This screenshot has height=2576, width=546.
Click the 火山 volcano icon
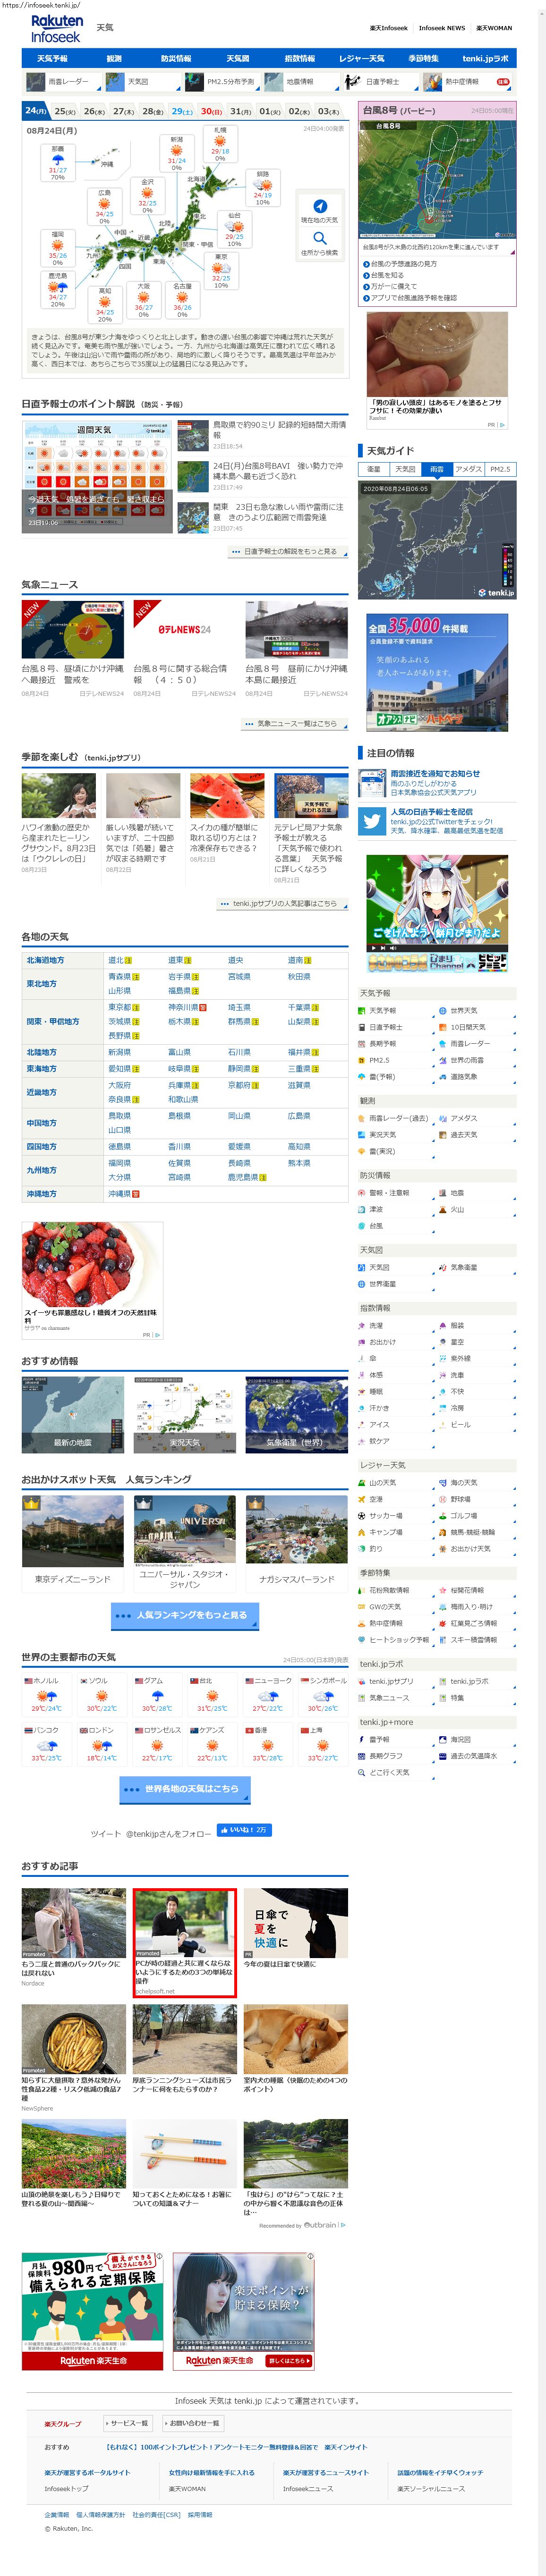point(442,1210)
